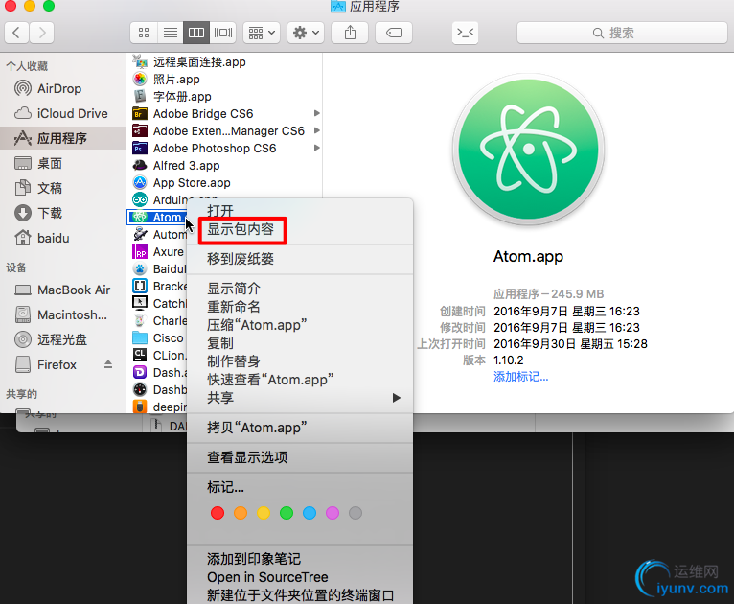Switch Finder to icon view
The image size is (734, 604).
144,33
